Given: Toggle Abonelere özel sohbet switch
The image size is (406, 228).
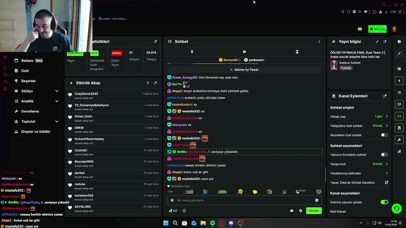Looking at the screenshot, I should click(384, 135).
